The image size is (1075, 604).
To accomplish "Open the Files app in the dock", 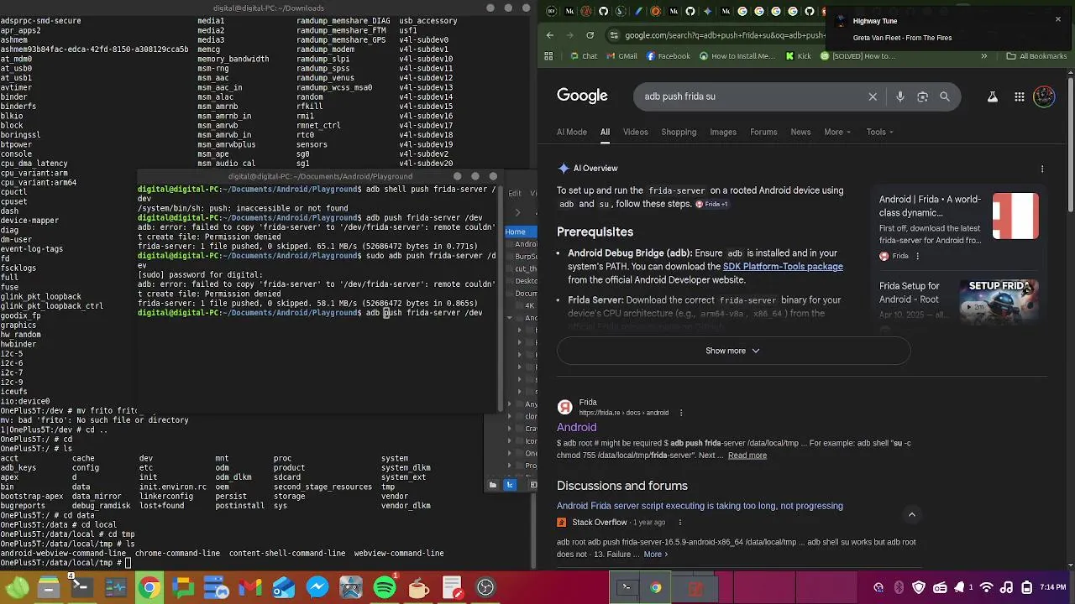I will (x=49, y=587).
